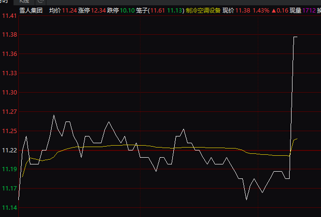Open the 制冷空调设备 sector link
The width and height of the screenshot is (321, 217).
(x=203, y=11)
